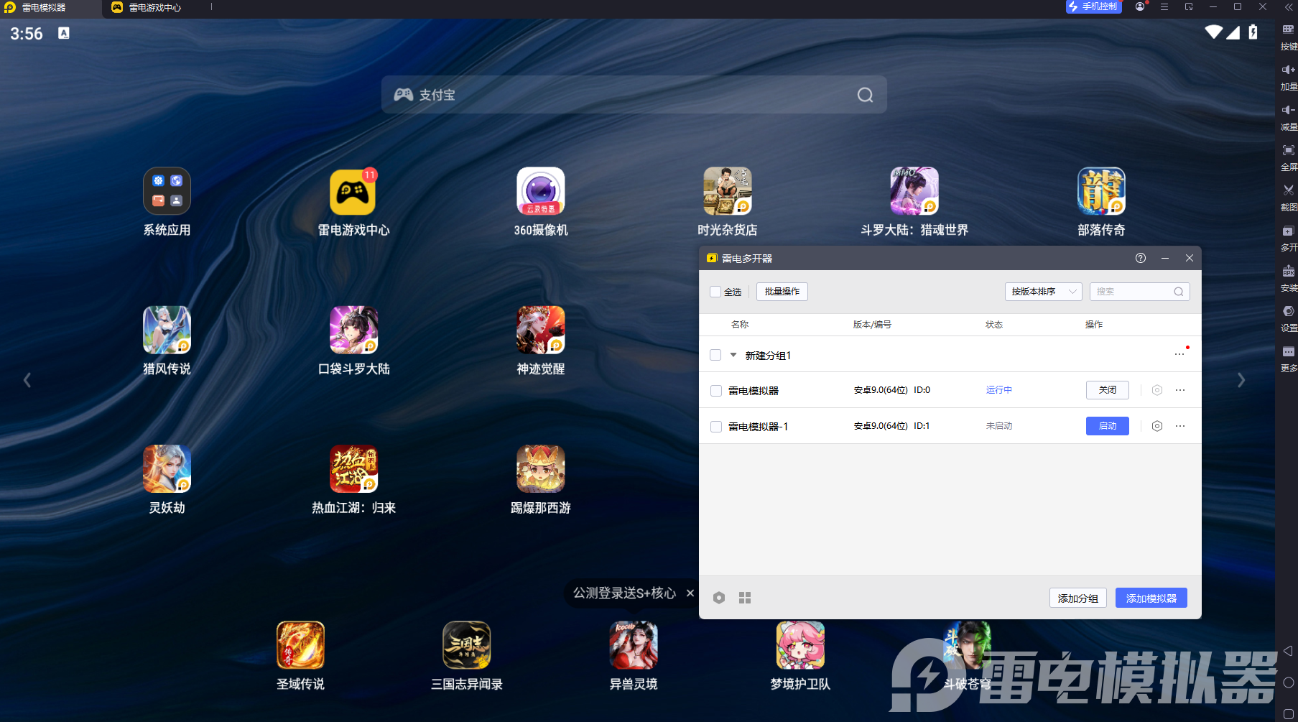Click the screenshot (截图) scissors icon

(1288, 190)
